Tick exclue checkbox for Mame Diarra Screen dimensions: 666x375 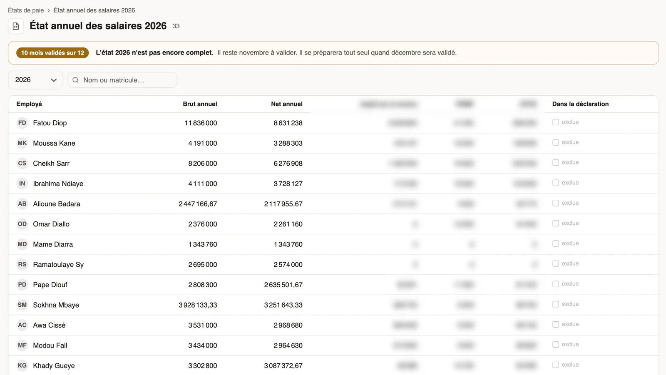click(556, 243)
